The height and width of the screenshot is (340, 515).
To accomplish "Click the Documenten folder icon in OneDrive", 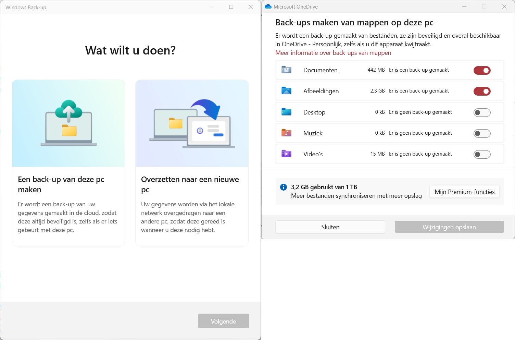I will [286, 70].
